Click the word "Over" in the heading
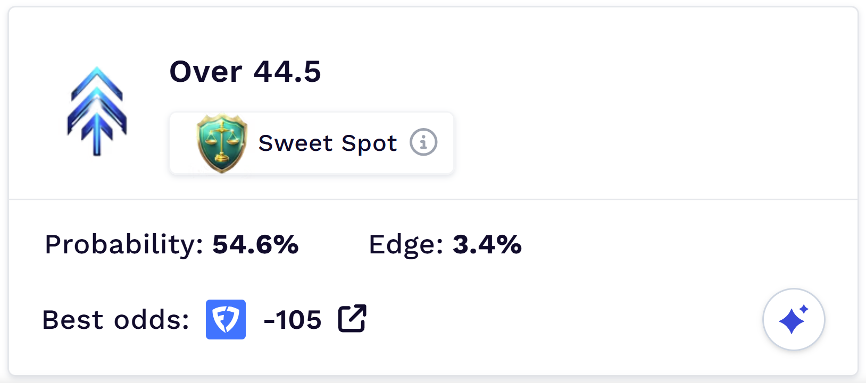 click(205, 72)
